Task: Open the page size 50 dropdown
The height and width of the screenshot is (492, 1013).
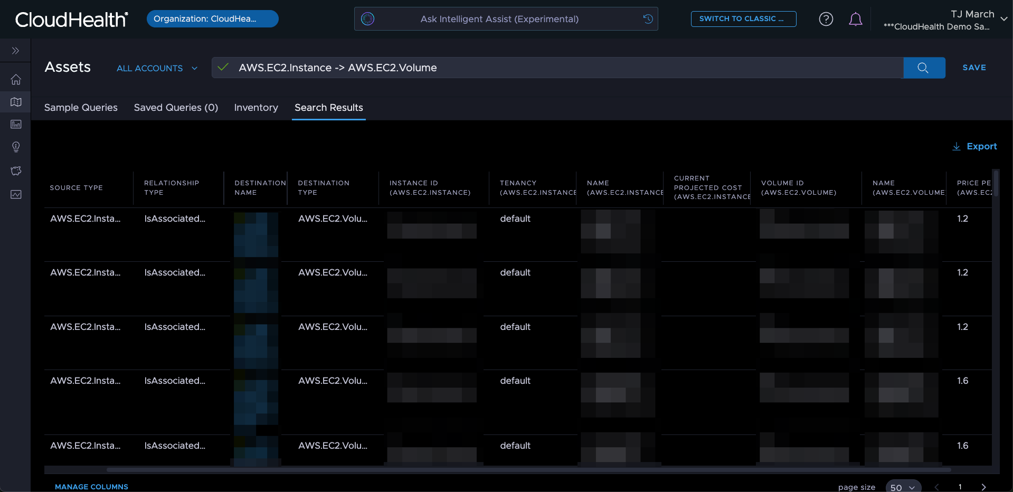Action: pos(902,487)
